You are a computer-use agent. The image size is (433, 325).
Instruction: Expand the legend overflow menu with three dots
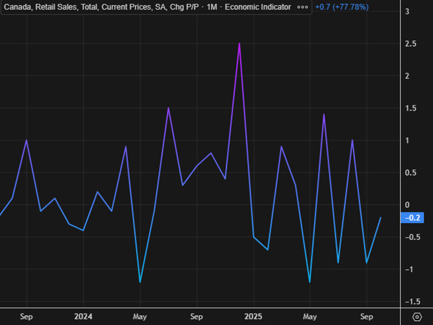coord(302,7)
